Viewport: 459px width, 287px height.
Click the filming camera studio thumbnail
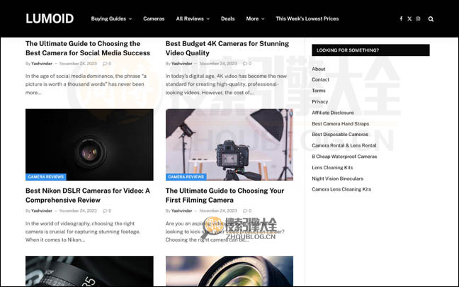pyautogui.click(x=229, y=145)
